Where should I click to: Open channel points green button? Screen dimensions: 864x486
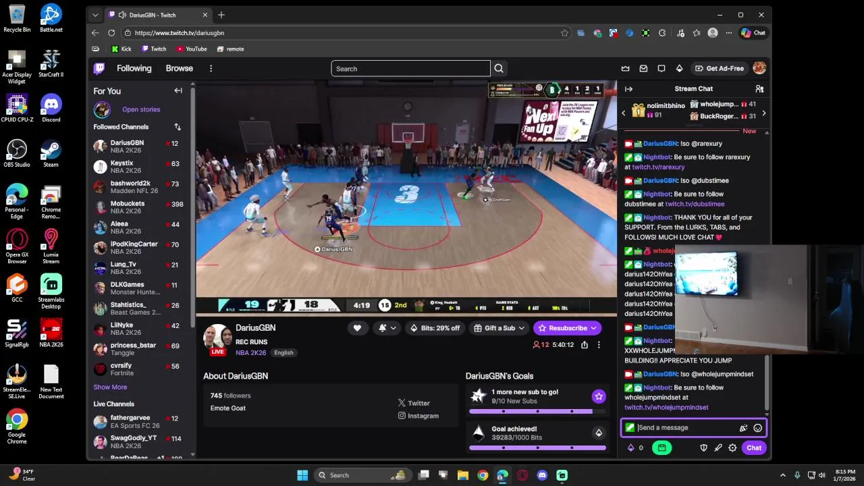point(661,448)
